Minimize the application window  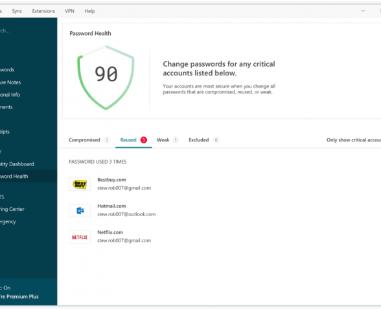pyautogui.click(x=363, y=11)
